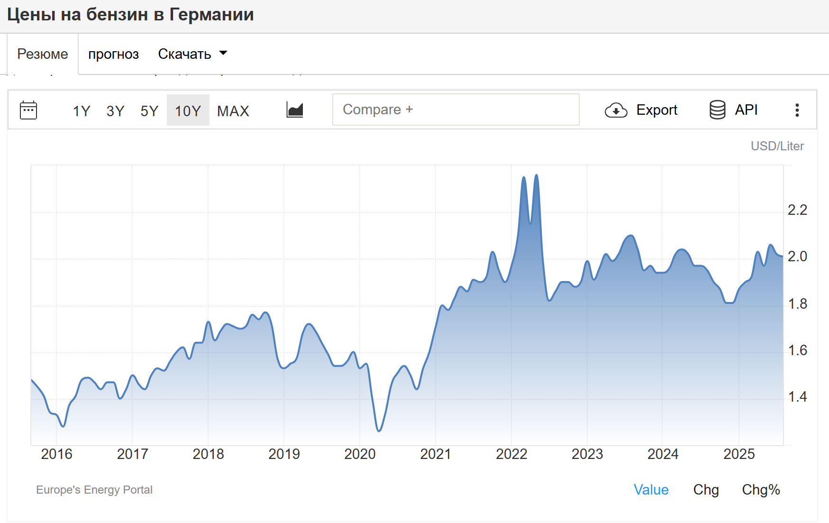Screen dimensions: 829x523
Task: Open the Скачать menu
Action: pos(192,54)
